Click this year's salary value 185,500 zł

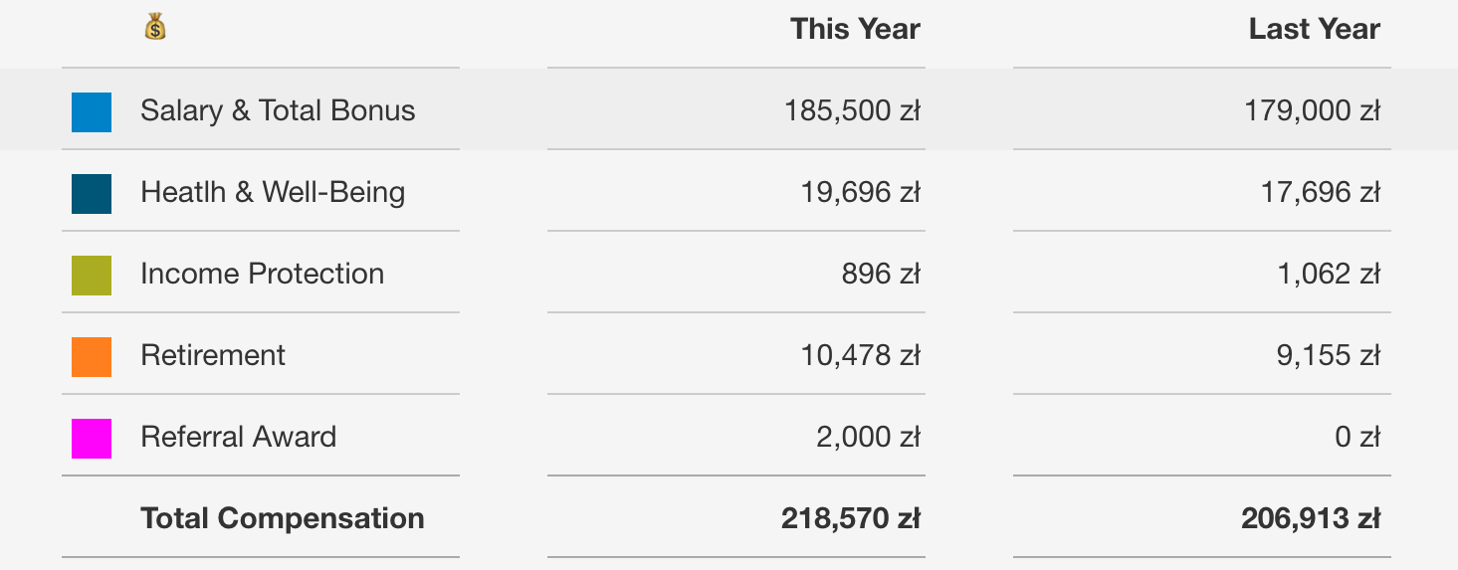click(852, 110)
